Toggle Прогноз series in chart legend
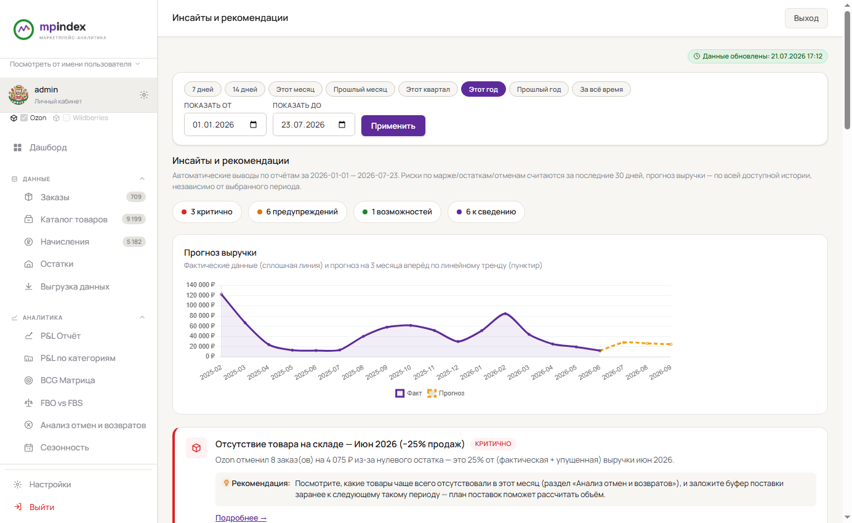 click(446, 393)
